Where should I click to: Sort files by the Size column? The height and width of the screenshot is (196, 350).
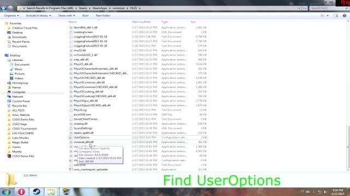(x=193, y=22)
